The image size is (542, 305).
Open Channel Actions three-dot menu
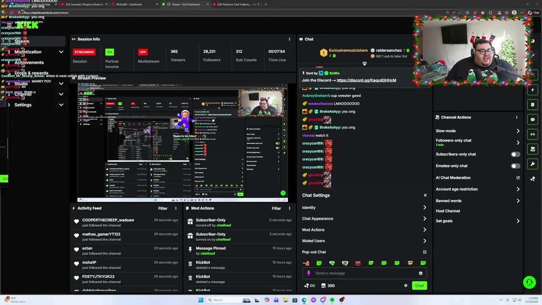517,117
